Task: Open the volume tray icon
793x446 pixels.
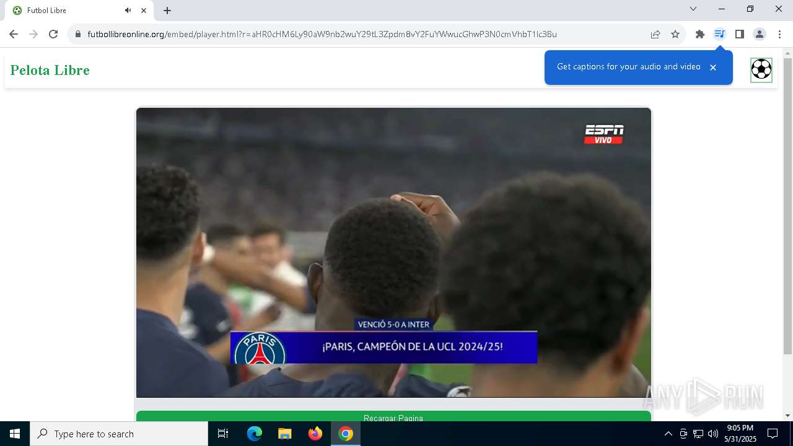Action: (x=713, y=434)
